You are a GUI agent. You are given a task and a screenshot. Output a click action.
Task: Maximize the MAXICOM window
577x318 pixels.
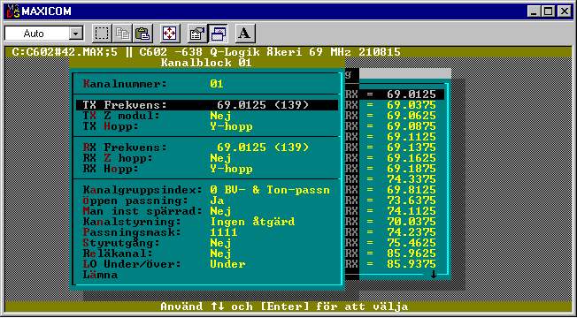point(548,11)
